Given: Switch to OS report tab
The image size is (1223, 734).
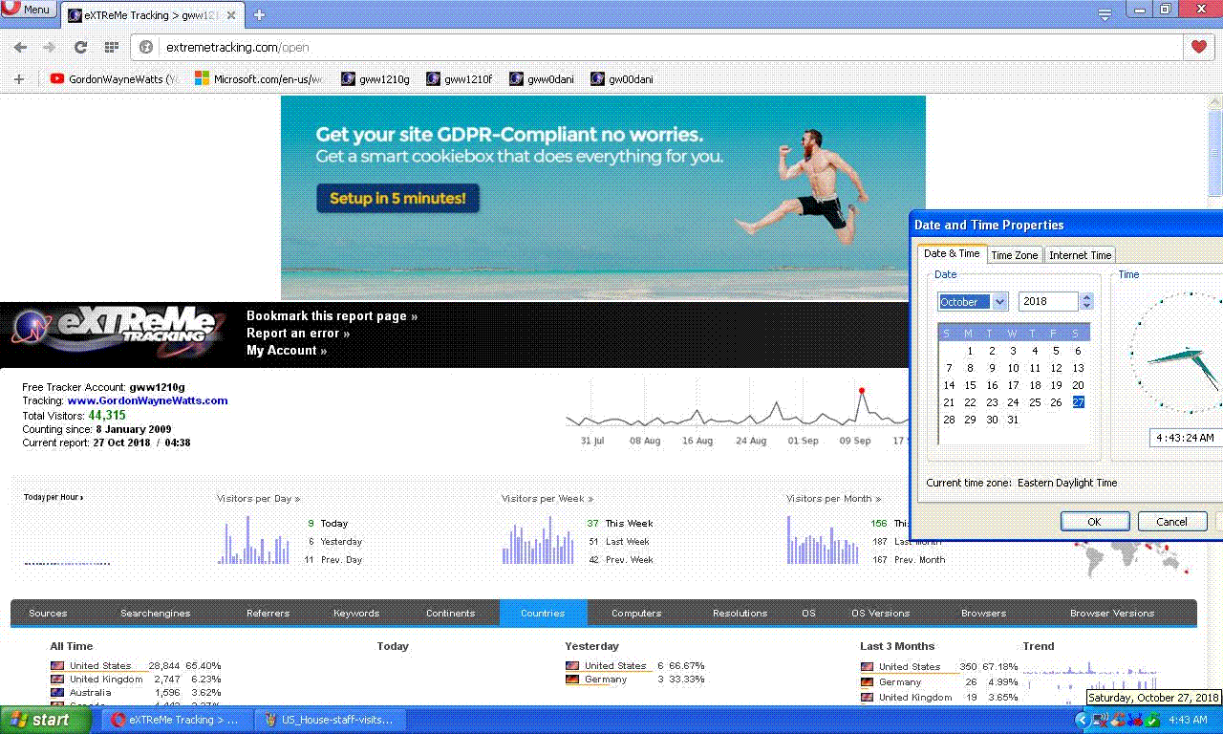Looking at the screenshot, I should 808,614.
